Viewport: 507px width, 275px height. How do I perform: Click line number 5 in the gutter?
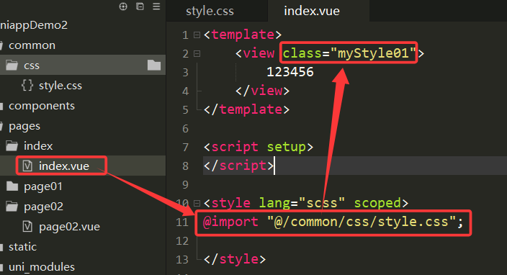point(185,110)
